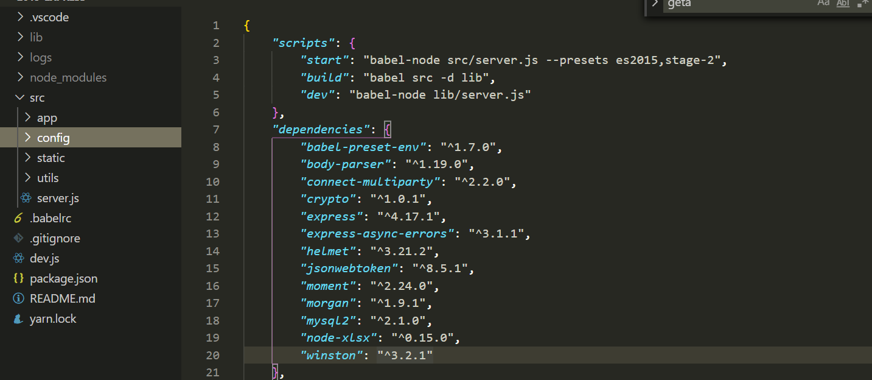Click the opening brace after "dependencies"
The height and width of the screenshot is (380, 872).
[x=388, y=129]
